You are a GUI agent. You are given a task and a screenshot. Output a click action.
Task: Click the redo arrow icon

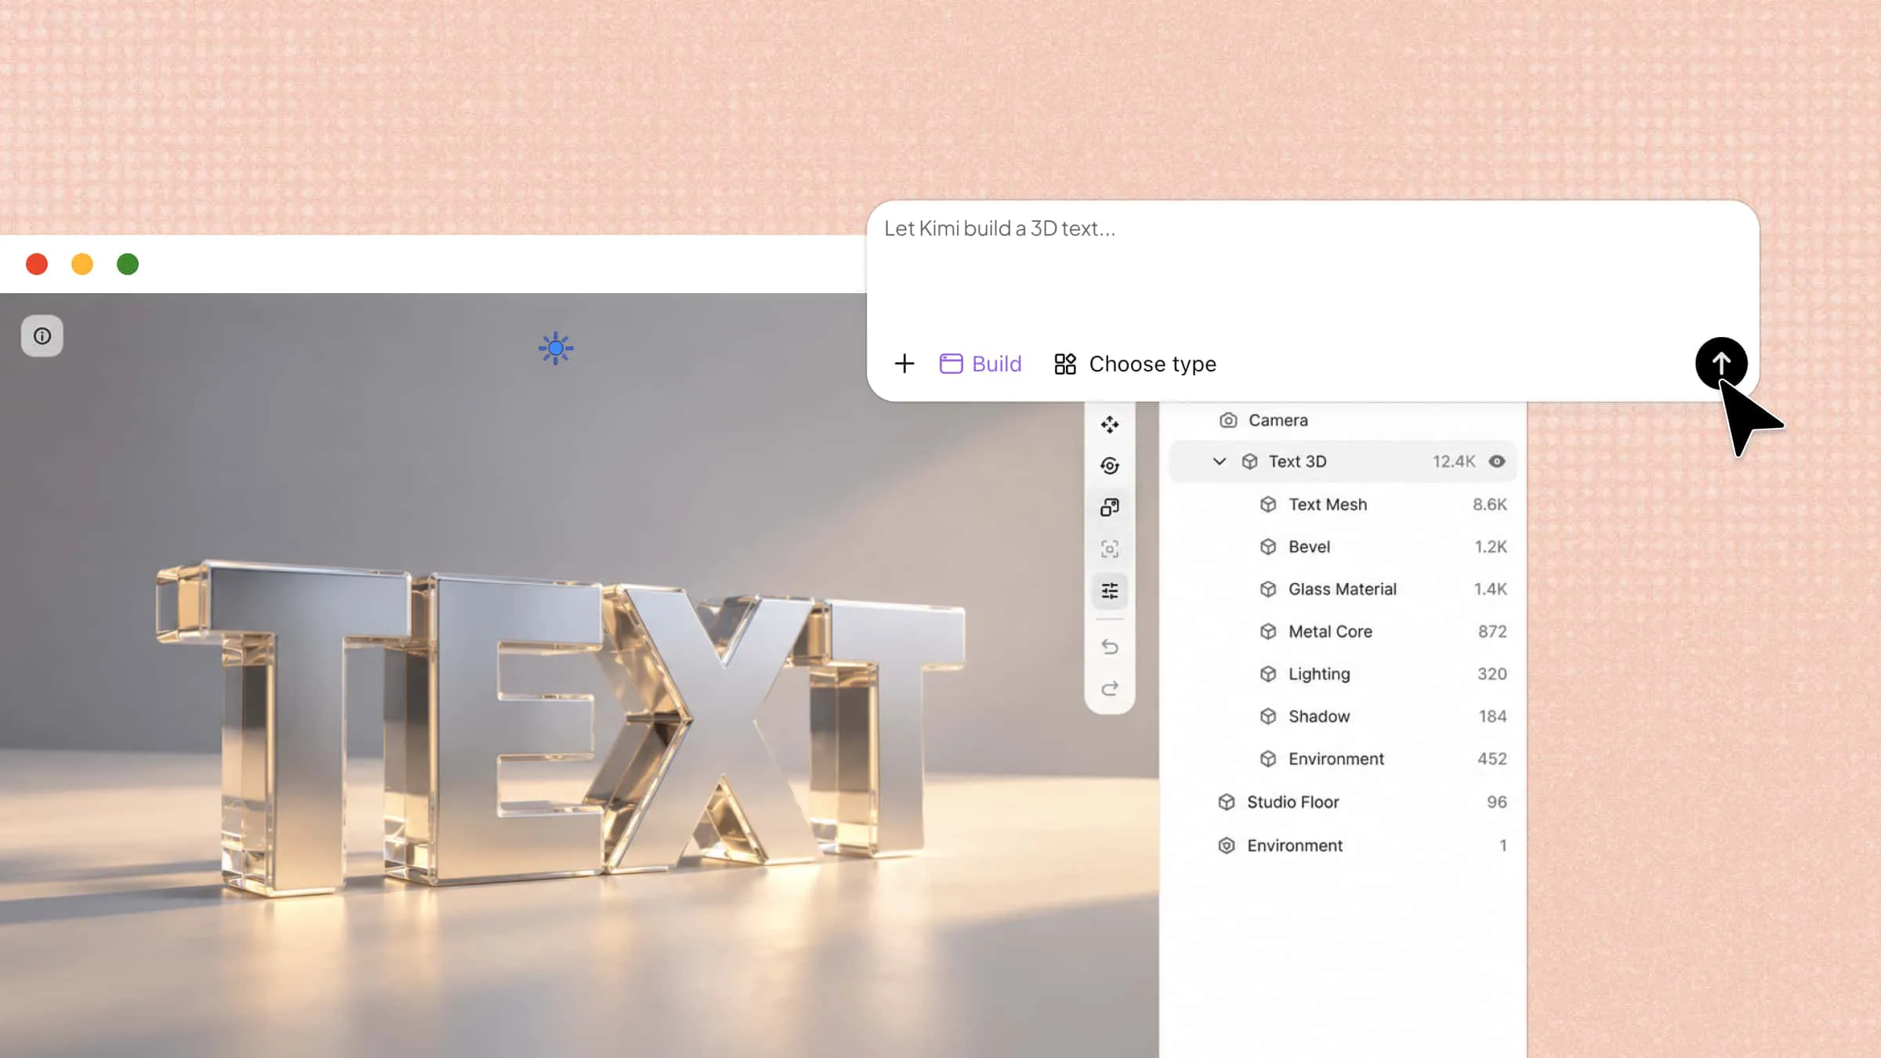tap(1110, 689)
